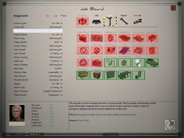Pick the Infirmary upgrade icon
The width and height of the screenshot is (184, 138).
click(x=97, y=50)
